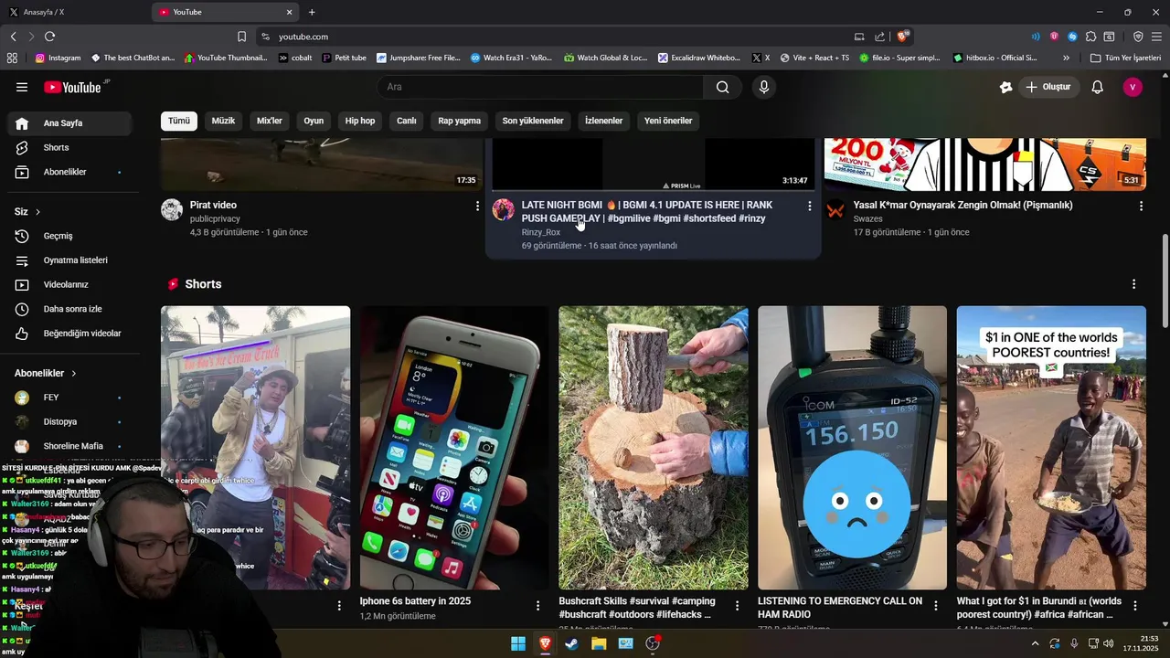Select the Hip hop filter chip

click(x=360, y=121)
